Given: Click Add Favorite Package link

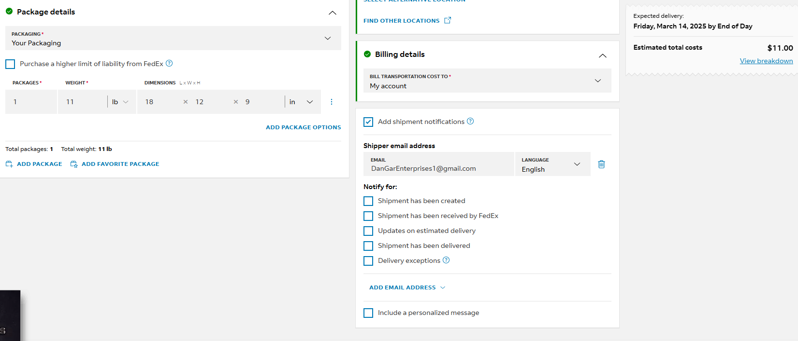Looking at the screenshot, I should 120,164.
